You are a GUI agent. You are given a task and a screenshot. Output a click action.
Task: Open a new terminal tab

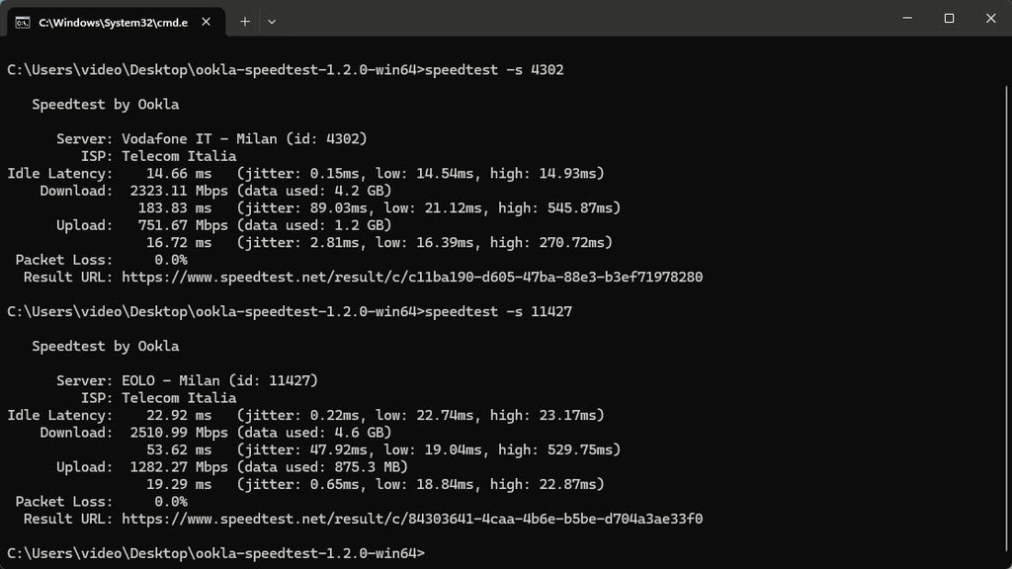(245, 22)
